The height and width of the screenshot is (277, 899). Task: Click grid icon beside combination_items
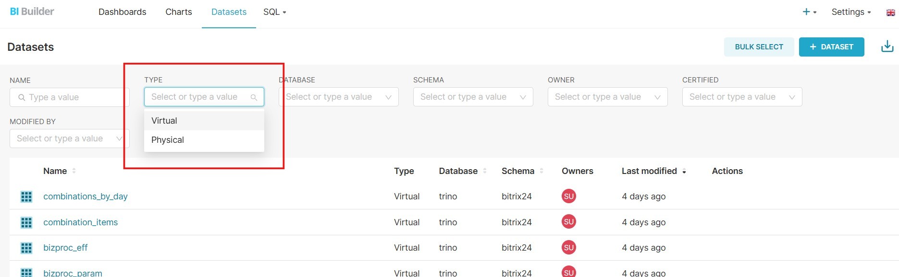point(26,222)
